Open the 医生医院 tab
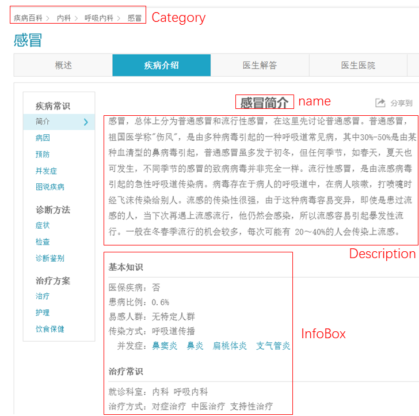 [x=358, y=65]
